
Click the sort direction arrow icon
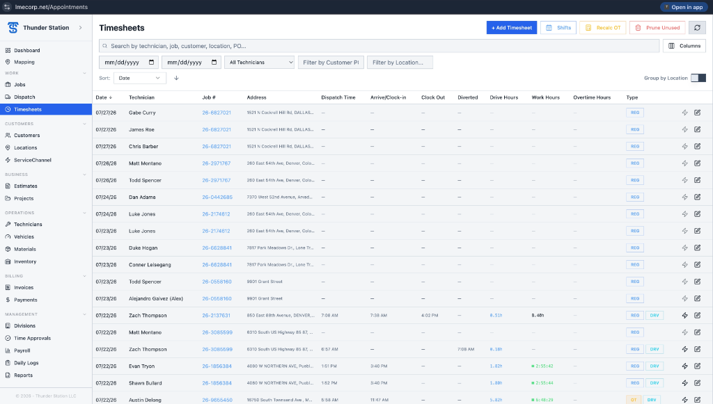click(176, 78)
